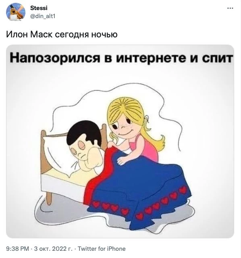
Task: Open the Twitter for iPhone source link
Action: tap(102, 248)
